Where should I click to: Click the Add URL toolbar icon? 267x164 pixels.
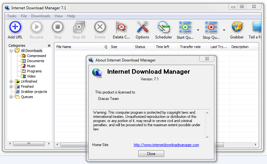tap(15, 27)
